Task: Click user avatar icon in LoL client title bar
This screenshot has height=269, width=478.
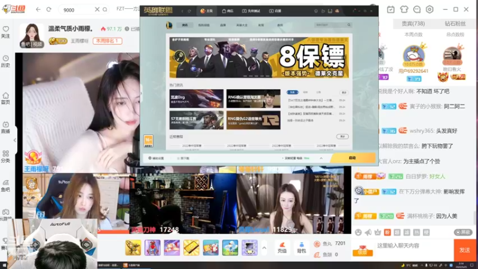Action: 337,11
